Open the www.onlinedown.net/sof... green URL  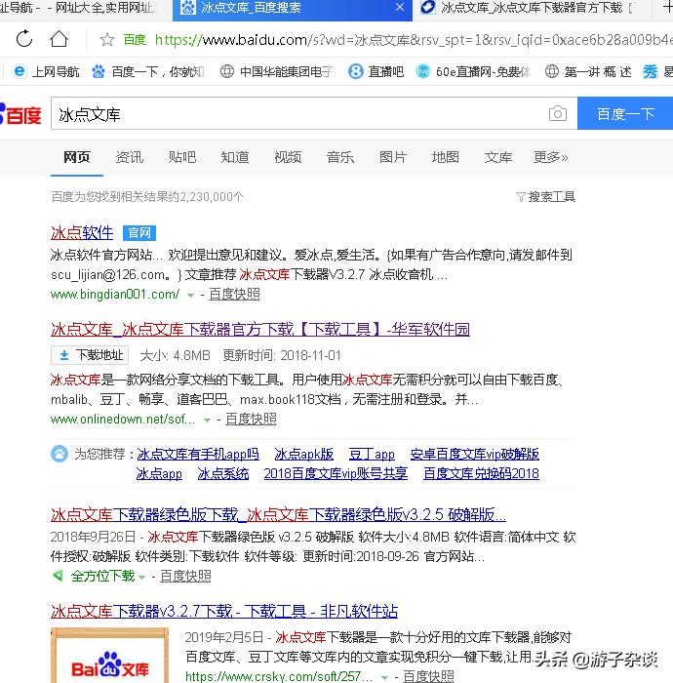(x=123, y=419)
